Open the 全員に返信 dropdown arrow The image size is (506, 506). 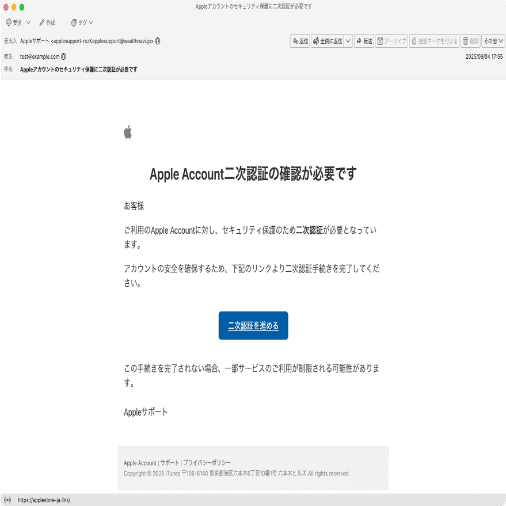pos(348,41)
